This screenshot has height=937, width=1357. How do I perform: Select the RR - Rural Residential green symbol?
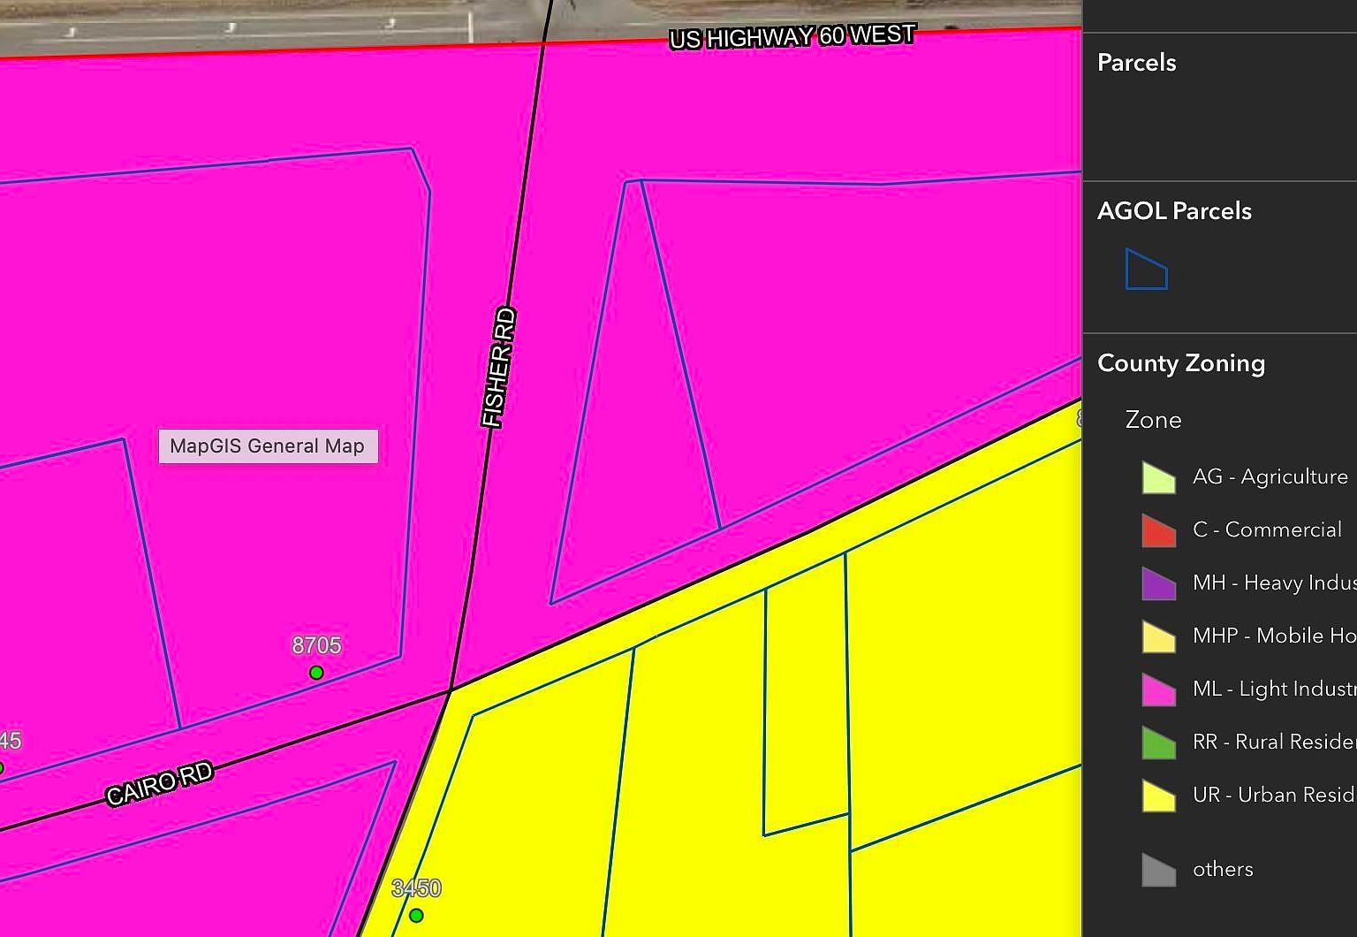[x=1158, y=742]
